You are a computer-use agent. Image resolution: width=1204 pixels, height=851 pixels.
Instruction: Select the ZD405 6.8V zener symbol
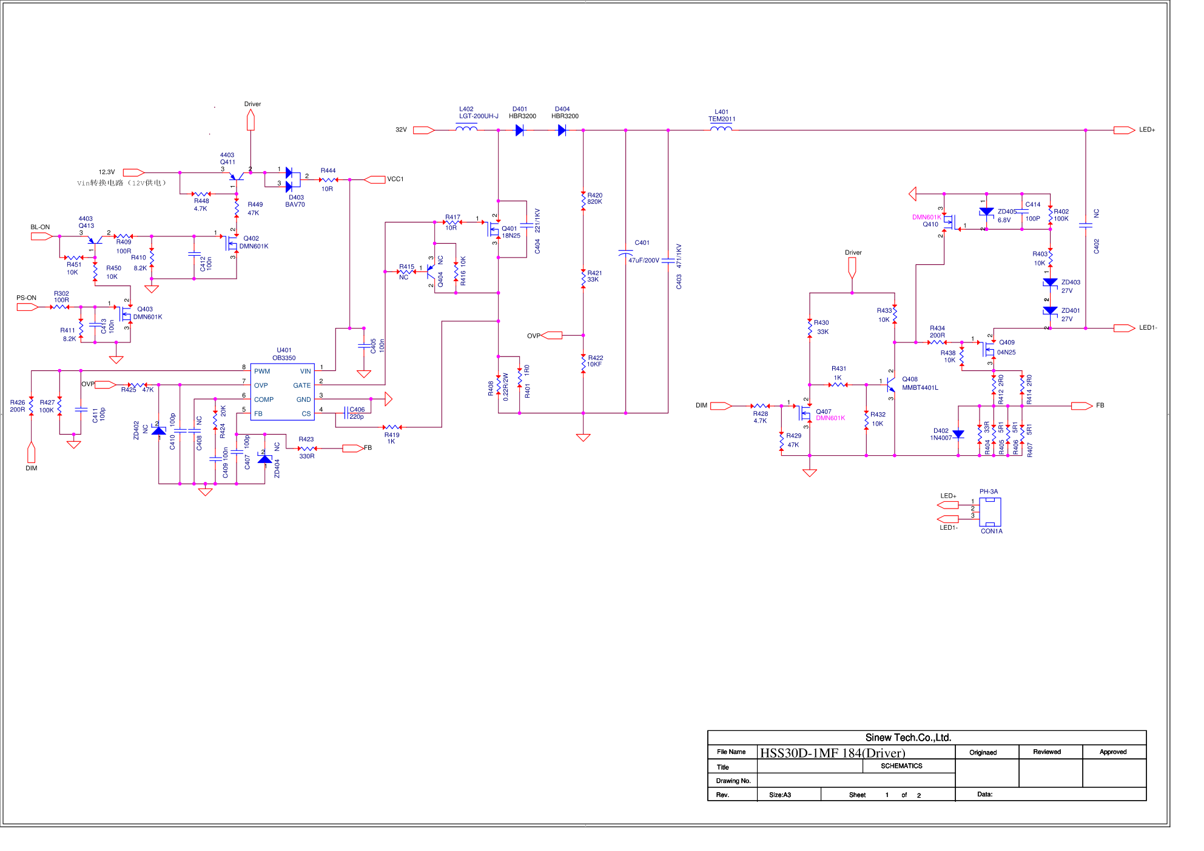(x=987, y=212)
